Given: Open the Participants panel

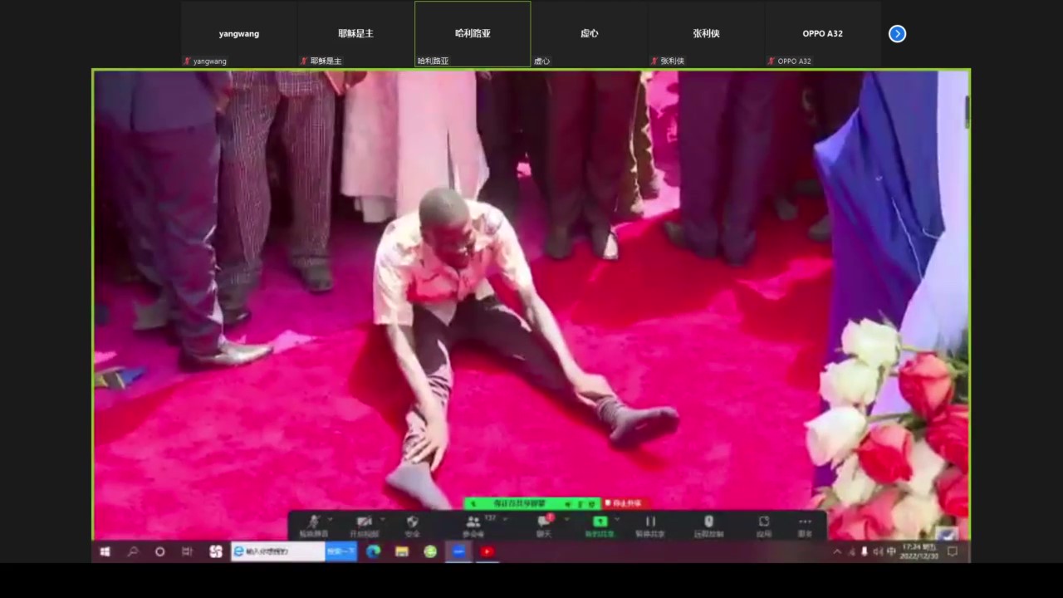Looking at the screenshot, I should [x=473, y=522].
